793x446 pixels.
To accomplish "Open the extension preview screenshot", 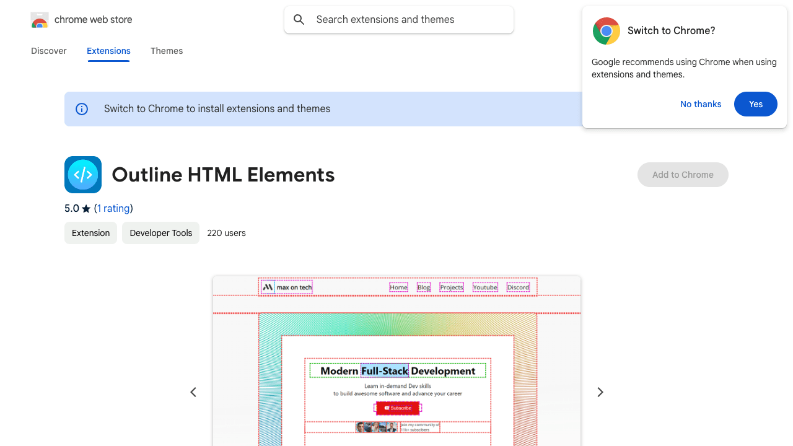I will point(396,361).
